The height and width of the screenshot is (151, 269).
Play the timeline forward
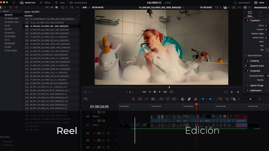pyautogui.click(x=160, y=92)
